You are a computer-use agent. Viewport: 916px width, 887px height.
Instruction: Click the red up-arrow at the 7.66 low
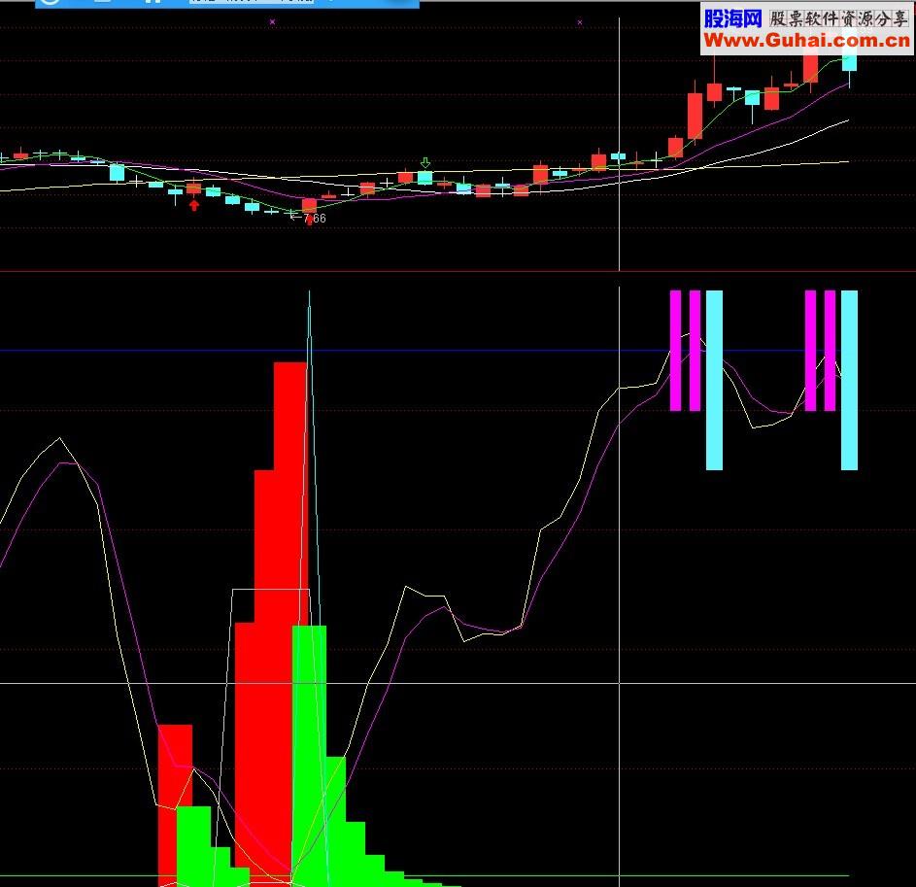(309, 221)
